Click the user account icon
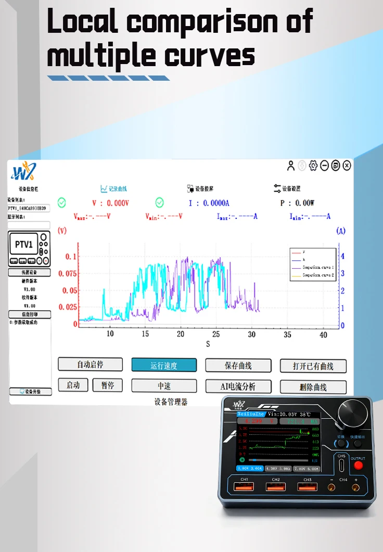The width and height of the screenshot is (383, 552). (290, 166)
